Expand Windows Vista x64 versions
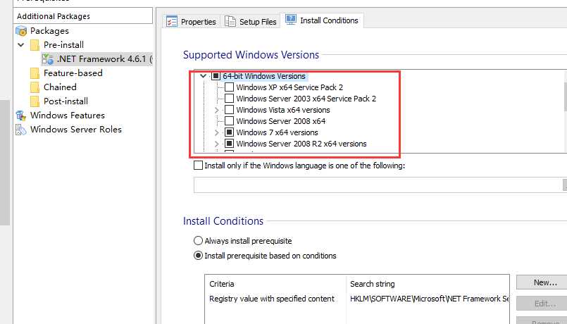The width and height of the screenshot is (567, 324). coord(216,110)
